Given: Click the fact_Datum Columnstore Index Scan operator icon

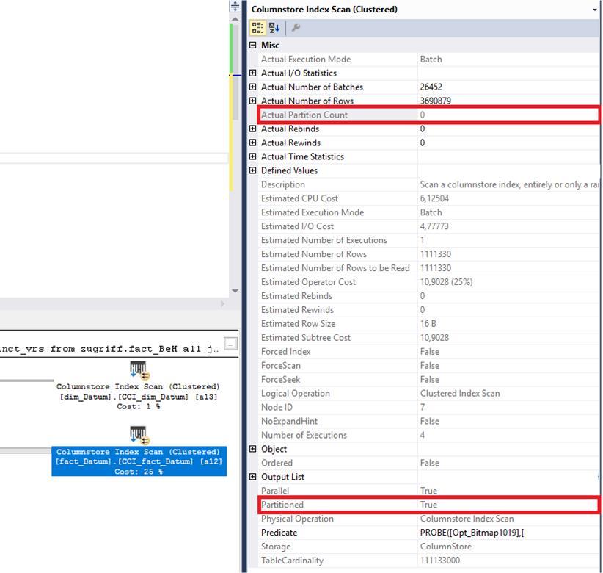Looking at the screenshot, I should (x=139, y=435).
